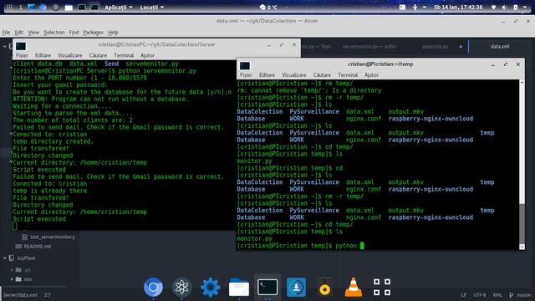This screenshot has height=301, width=535.
Task: Open Atom's Packages menu
Action: [x=93, y=33]
